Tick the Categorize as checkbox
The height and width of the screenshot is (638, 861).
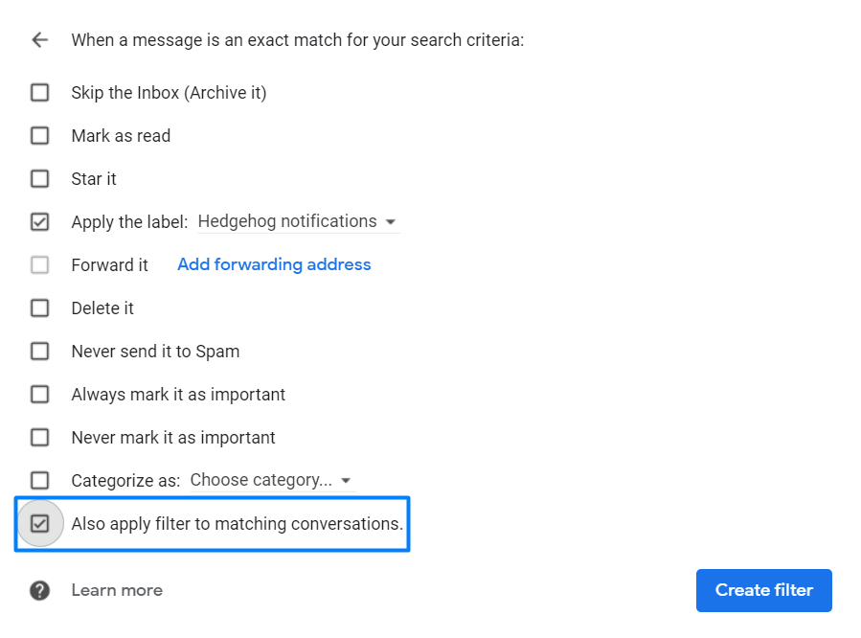[x=39, y=481]
